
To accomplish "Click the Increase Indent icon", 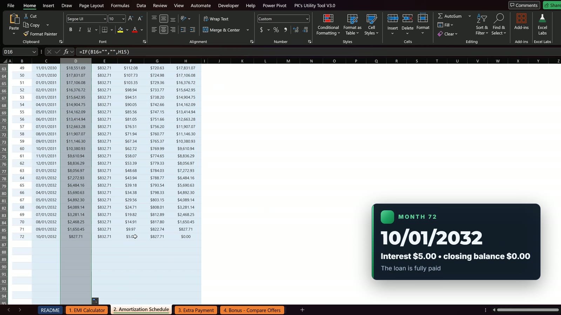I will pos(192,30).
